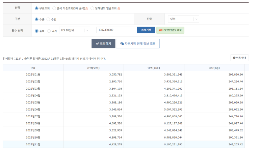
Task: Select the 국가 radio button
Action: [49, 31]
